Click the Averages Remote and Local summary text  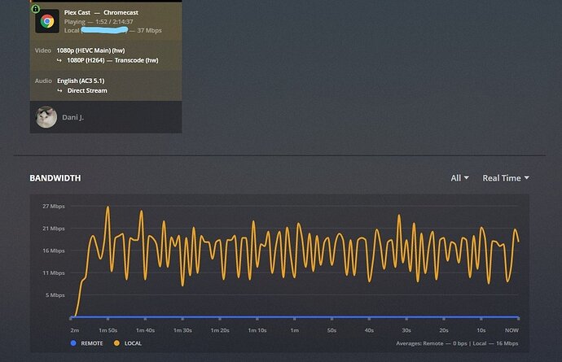click(x=457, y=343)
